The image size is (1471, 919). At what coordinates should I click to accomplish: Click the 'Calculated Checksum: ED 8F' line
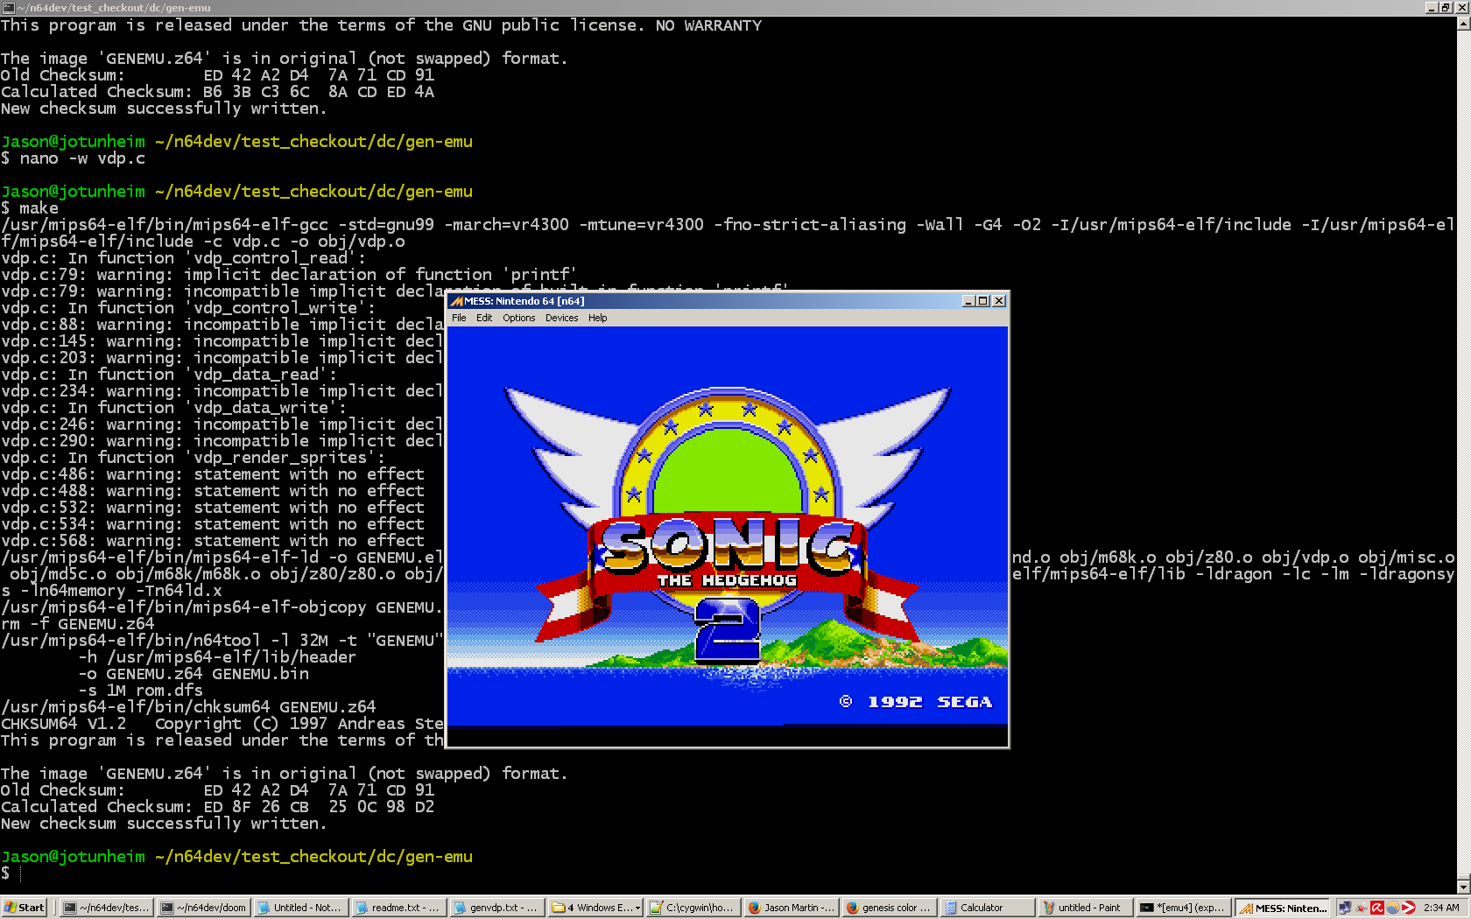click(217, 807)
